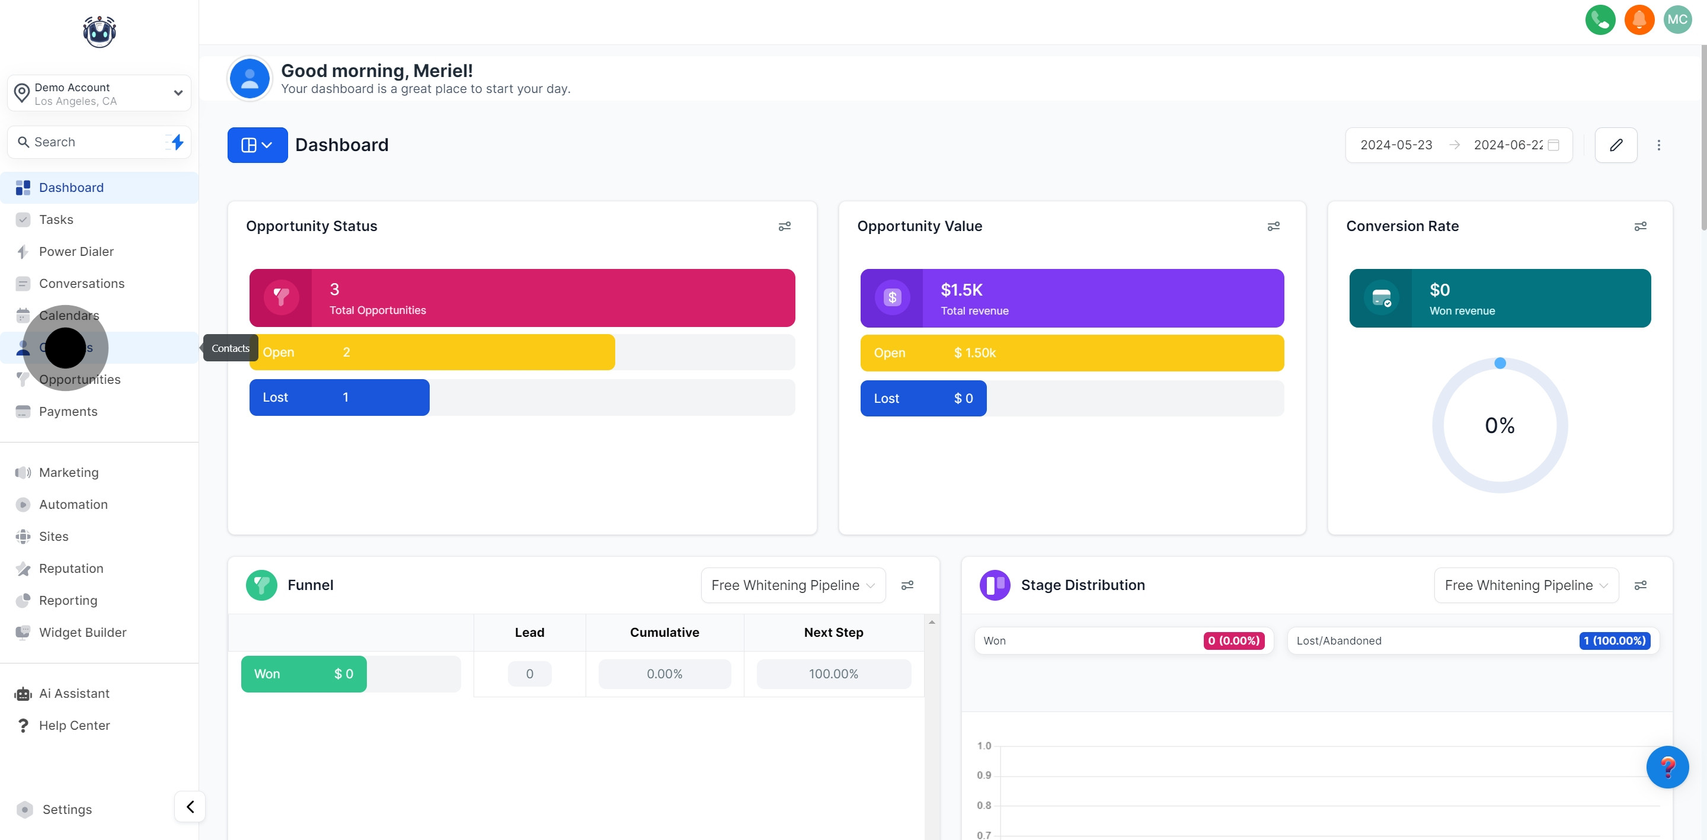Open Opportunity Status widget filter settings
Image resolution: width=1707 pixels, height=840 pixels.
pyautogui.click(x=784, y=226)
